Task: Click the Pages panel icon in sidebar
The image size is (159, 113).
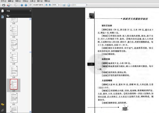Action: point(3,11)
